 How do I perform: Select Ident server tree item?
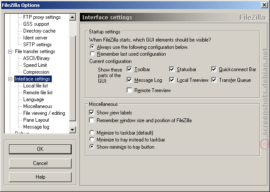35,38
